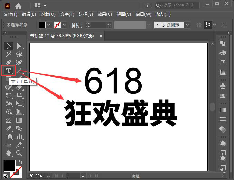Select the Direct Selection tool
The height and width of the screenshot is (180, 234).
coord(19,46)
